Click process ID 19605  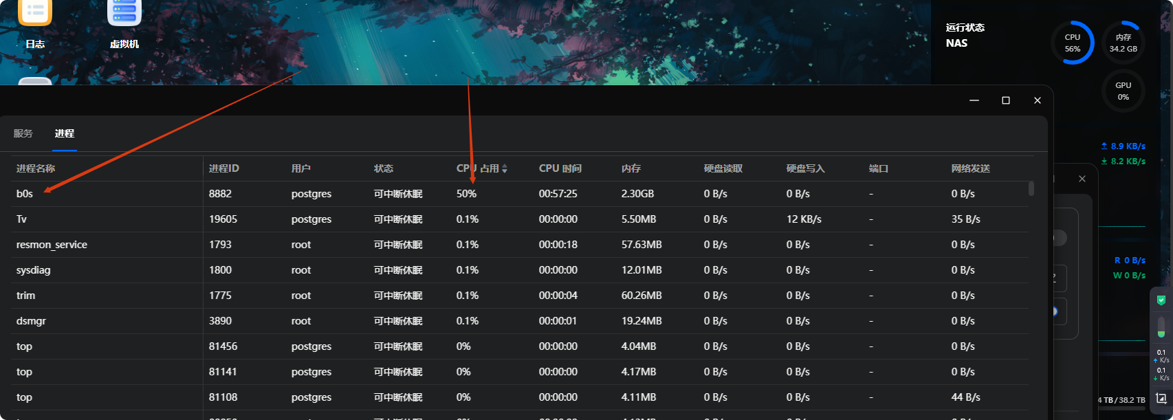(x=223, y=219)
